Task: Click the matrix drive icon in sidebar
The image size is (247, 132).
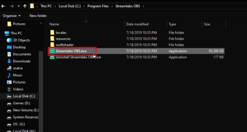Action: click(x=9, y=68)
